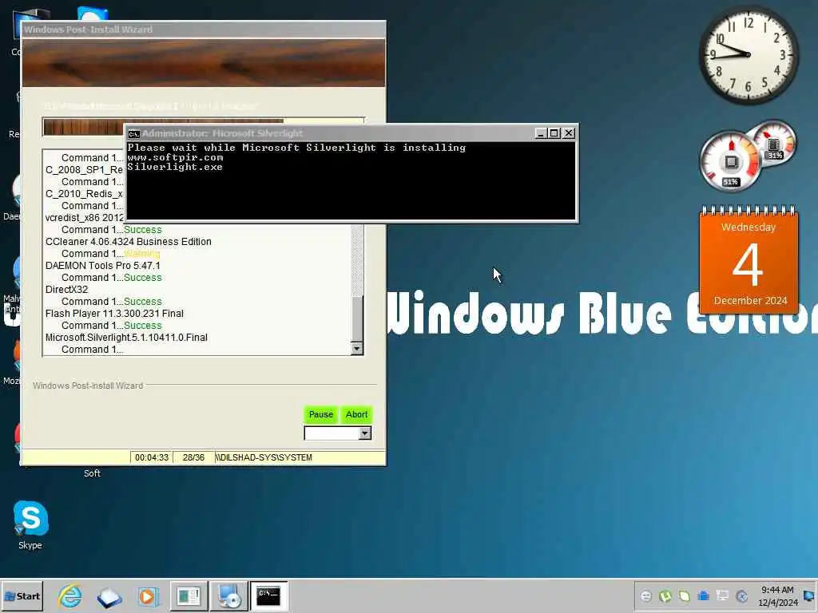Click the www.softpir.com line in the console
The image size is (818, 613).
click(x=175, y=157)
